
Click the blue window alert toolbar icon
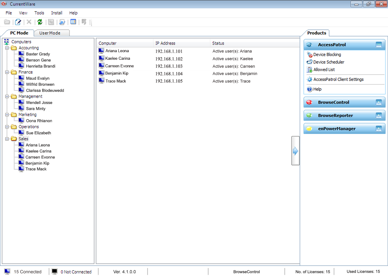(73, 22)
